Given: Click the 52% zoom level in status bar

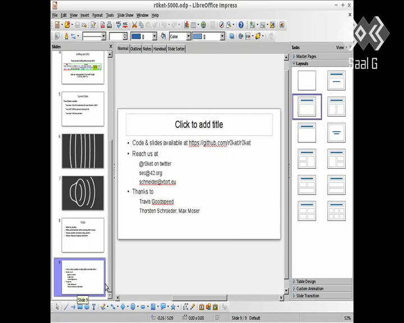Looking at the screenshot, I should (347, 318).
